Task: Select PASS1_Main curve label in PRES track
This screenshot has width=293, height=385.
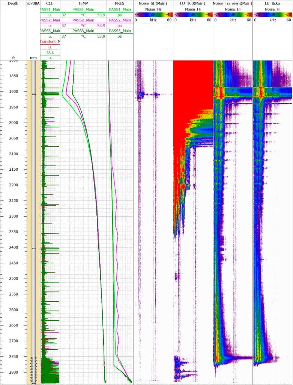Action: tap(120, 9)
